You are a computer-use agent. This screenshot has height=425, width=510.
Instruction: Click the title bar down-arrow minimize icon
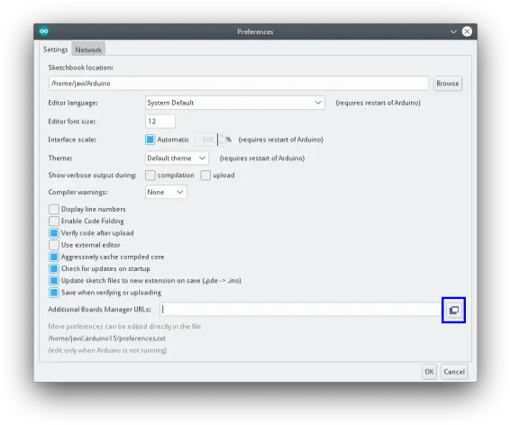click(x=453, y=32)
